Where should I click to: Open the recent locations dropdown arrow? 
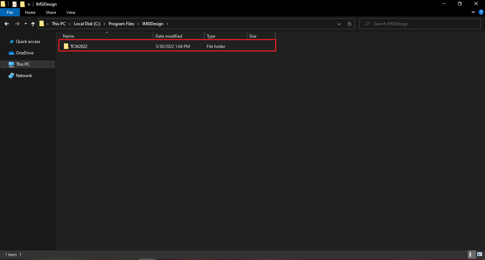[26, 24]
